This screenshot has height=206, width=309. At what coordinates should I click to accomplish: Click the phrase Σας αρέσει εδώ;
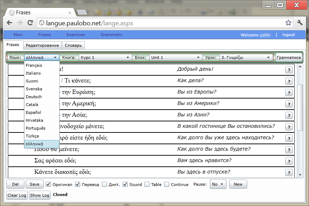(x=55, y=161)
